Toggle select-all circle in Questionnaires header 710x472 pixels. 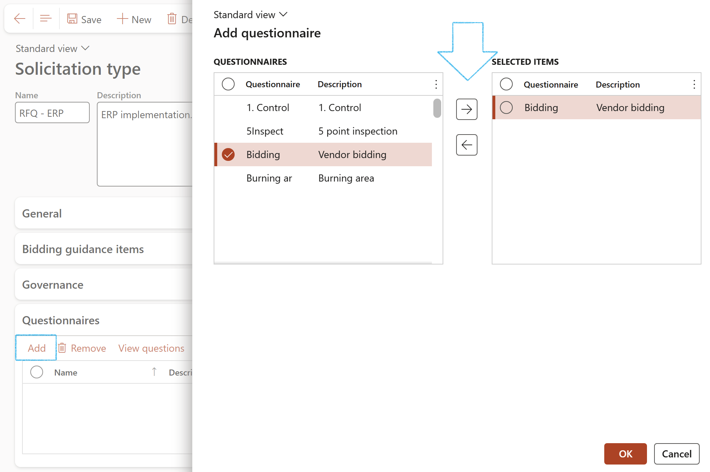(228, 84)
